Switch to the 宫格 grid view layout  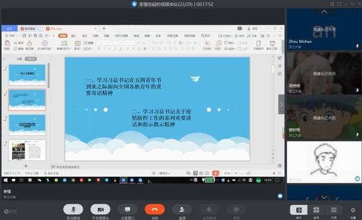click(316, 210)
